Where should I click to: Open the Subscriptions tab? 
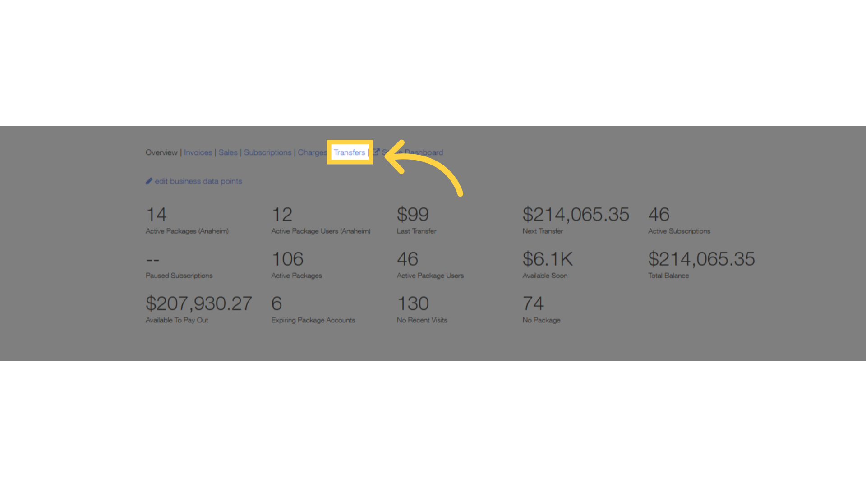point(267,152)
